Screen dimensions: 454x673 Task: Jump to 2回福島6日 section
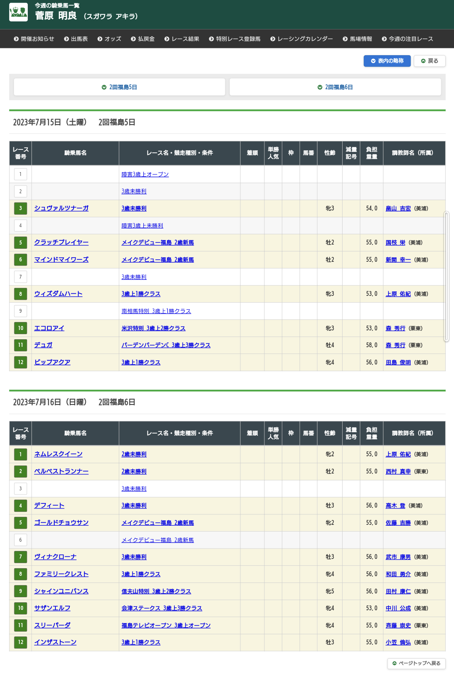[335, 87]
